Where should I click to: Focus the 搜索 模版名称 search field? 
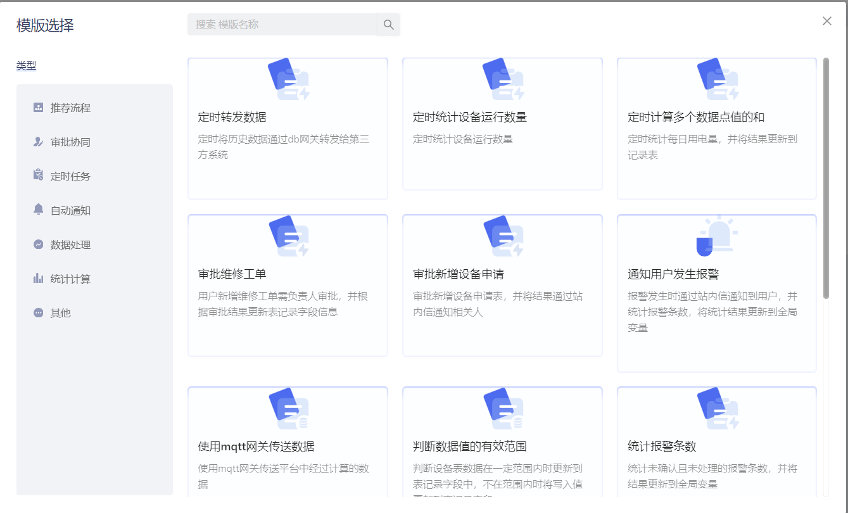282,25
